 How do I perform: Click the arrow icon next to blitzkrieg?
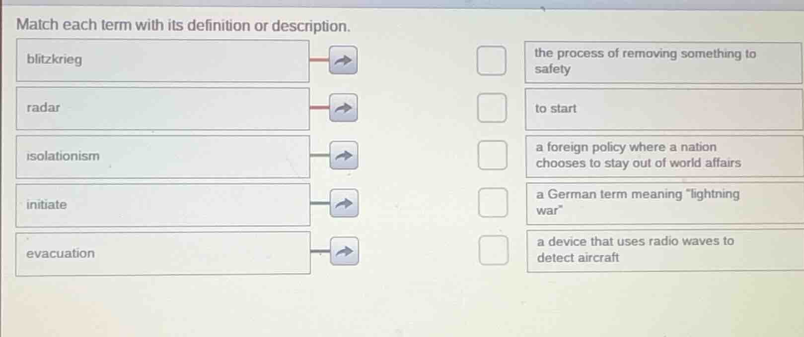click(x=344, y=60)
